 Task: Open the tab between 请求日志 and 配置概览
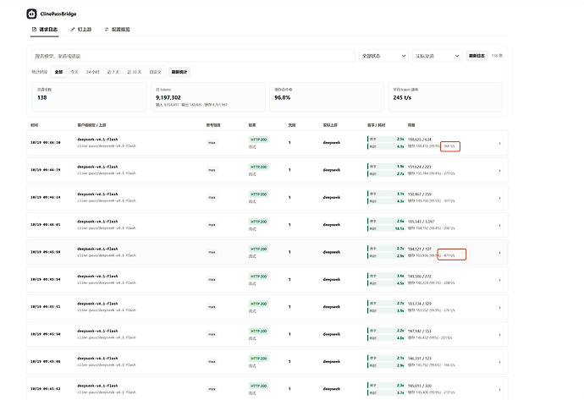[81, 30]
